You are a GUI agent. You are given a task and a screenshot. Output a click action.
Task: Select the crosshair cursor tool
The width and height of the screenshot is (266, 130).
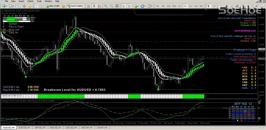[x=214, y=6]
